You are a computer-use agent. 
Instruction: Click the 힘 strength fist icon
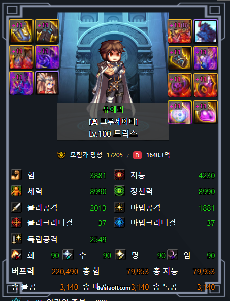16,175
